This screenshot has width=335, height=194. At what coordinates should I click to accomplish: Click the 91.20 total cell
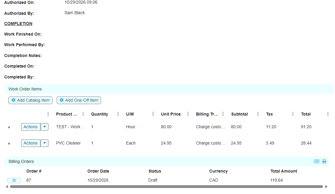pyautogui.click(x=306, y=127)
